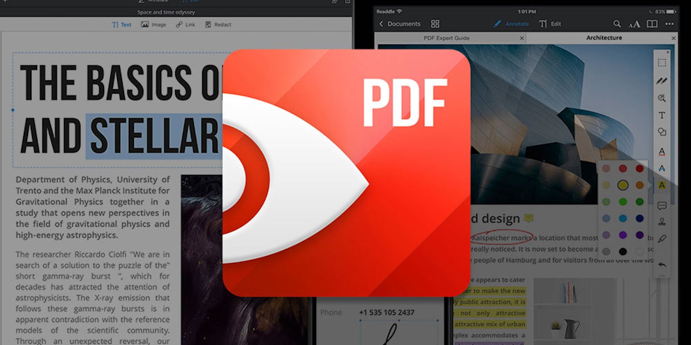Open the search magnifier in top bar

point(617,24)
